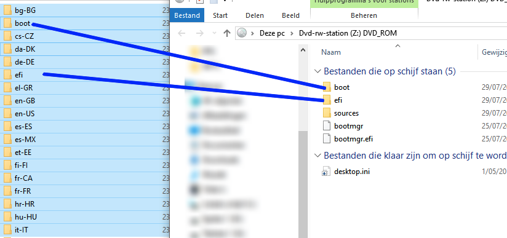Expand 'Deze pc' breadcrumb chevron
The image size is (507, 238).
pyautogui.click(x=292, y=33)
